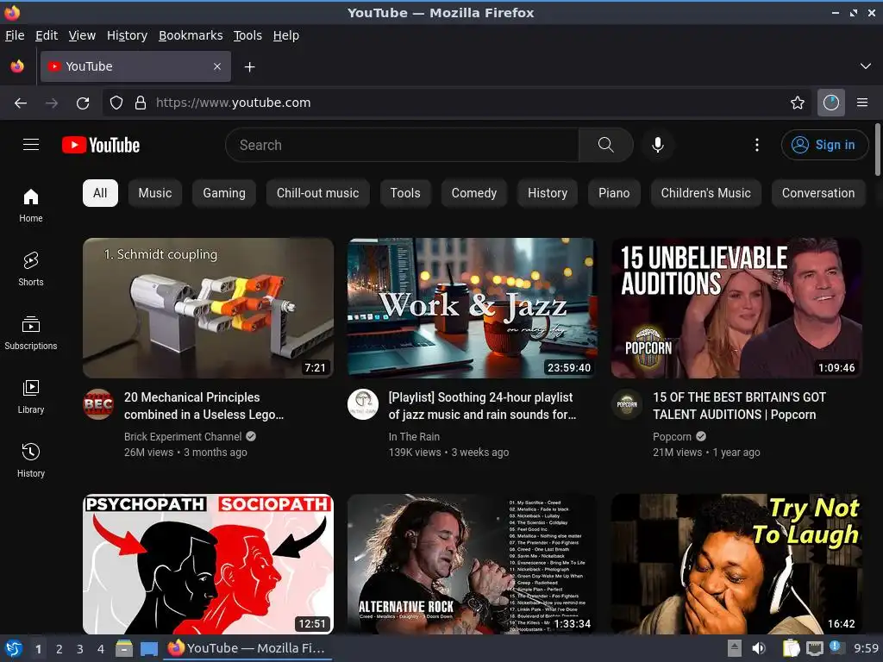Open Library in the sidebar
This screenshot has width=883, height=662.
[x=31, y=397]
